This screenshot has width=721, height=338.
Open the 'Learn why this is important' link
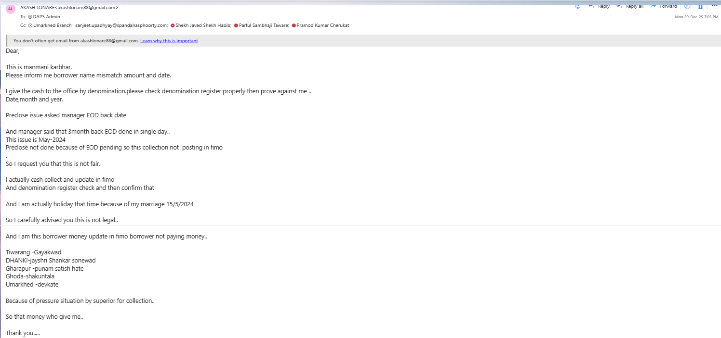click(x=169, y=41)
